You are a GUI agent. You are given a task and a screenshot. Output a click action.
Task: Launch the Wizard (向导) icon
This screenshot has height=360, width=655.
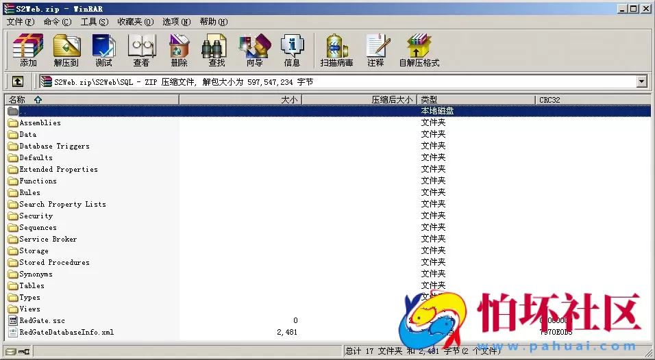click(254, 50)
